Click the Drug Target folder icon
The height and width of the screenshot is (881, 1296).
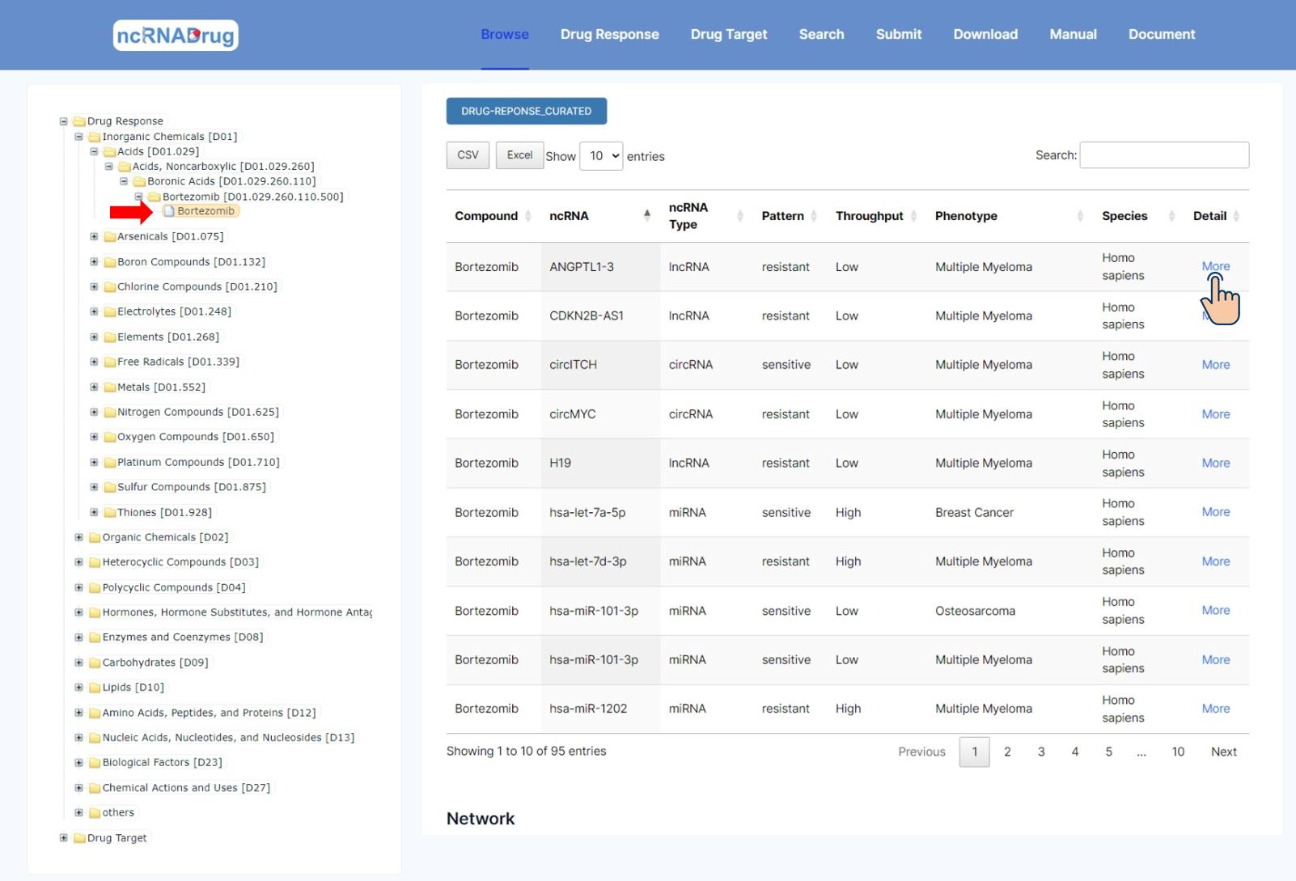pos(79,838)
